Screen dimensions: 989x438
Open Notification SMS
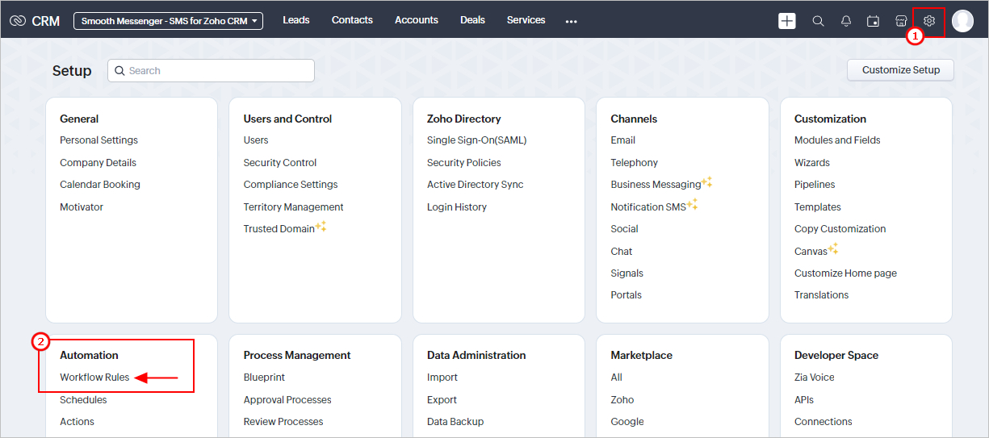pos(648,207)
